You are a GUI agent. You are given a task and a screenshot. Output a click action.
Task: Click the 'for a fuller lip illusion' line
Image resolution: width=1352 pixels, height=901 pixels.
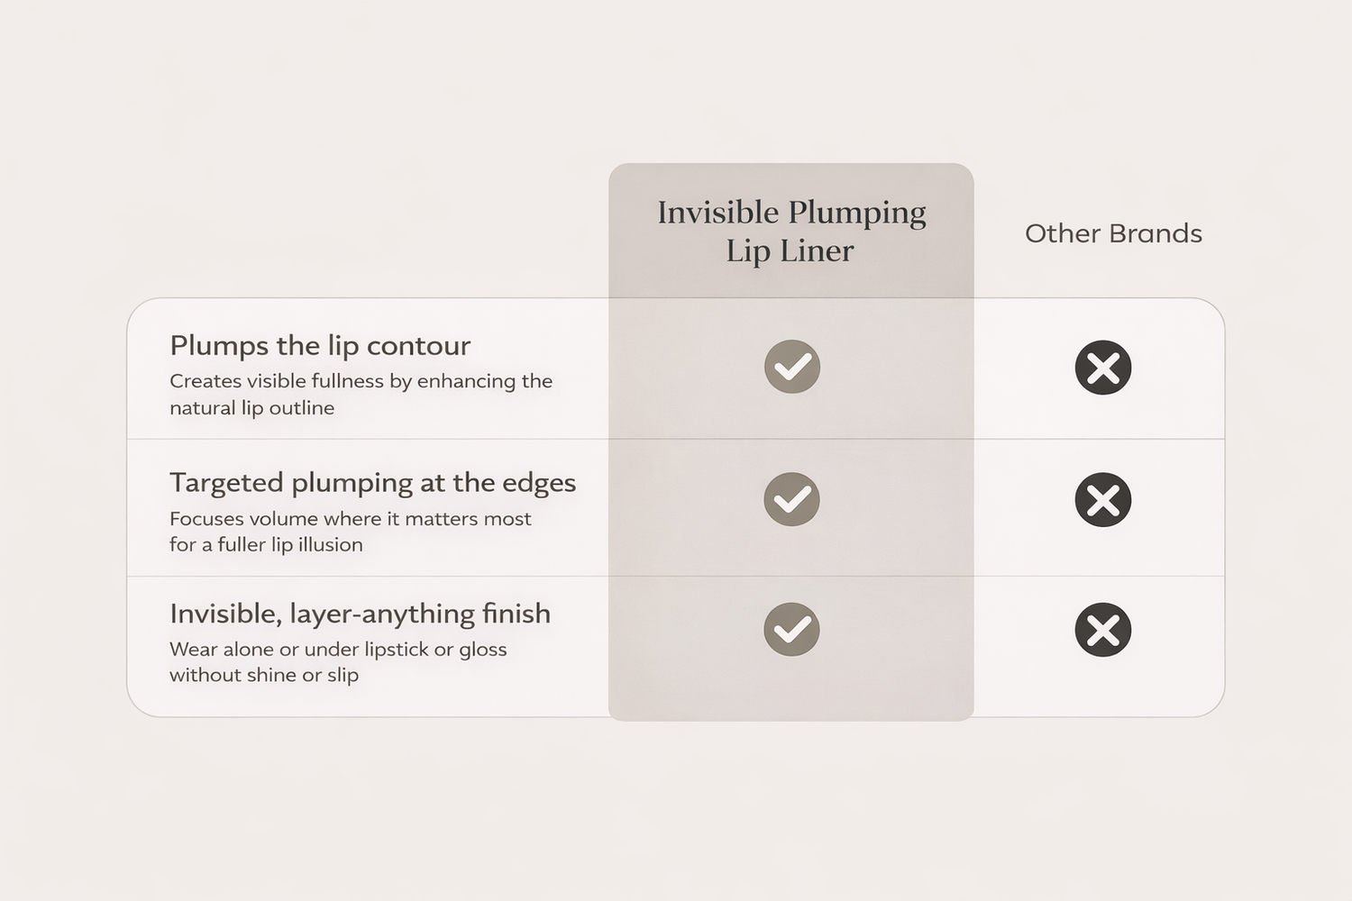click(x=266, y=545)
